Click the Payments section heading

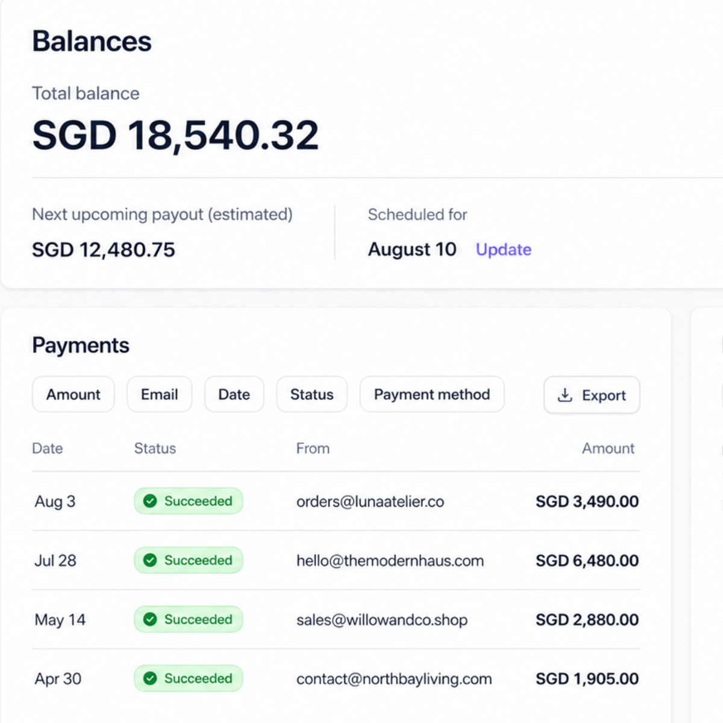[x=80, y=345]
